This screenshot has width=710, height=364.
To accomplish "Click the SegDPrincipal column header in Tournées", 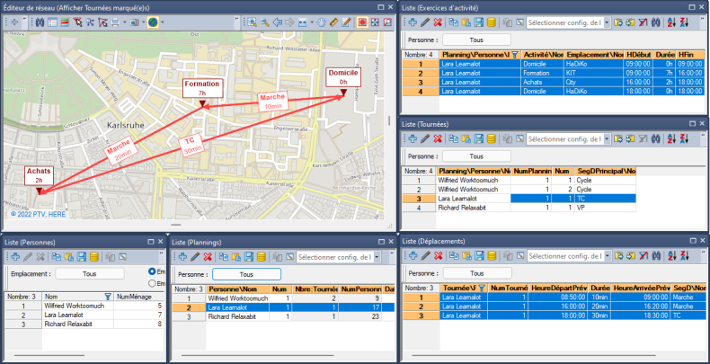I will click(x=605, y=171).
